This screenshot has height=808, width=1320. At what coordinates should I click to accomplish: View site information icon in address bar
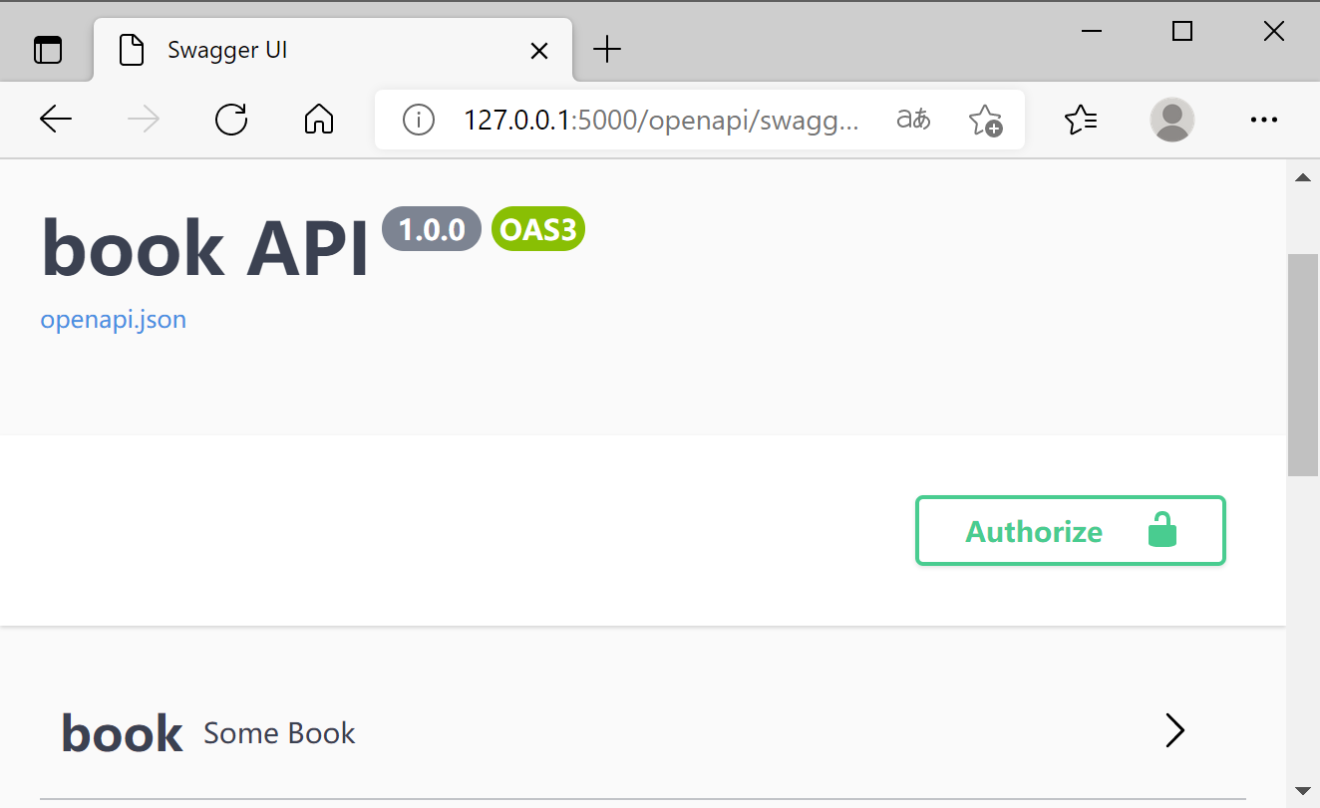click(x=418, y=121)
